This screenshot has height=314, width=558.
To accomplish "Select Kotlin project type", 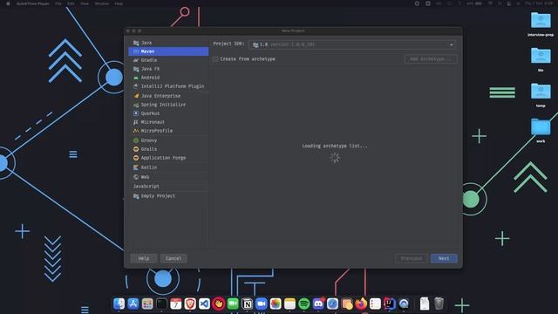I will pyautogui.click(x=168, y=167).
